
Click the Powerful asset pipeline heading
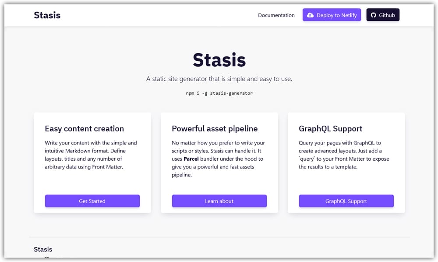coord(214,128)
